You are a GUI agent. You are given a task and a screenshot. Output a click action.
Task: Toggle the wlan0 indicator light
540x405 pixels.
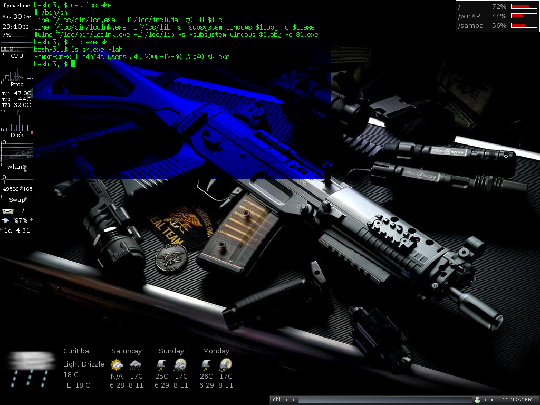click(x=24, y=167)
